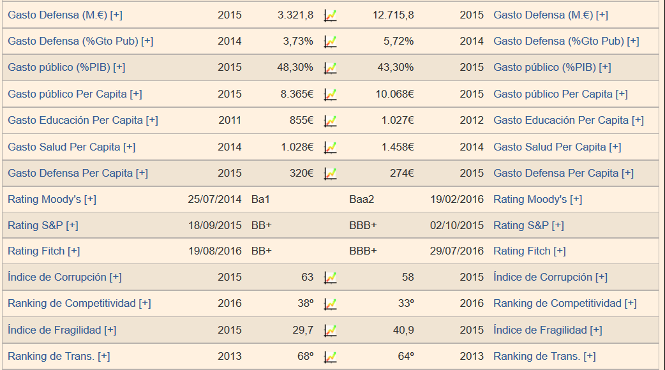The image size is (665, 370).
Task: Click the chart icon for Índice de Fragilidad
Action: [330, 330]
